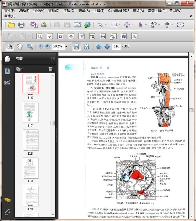Click the zoom in plus button

tap(48, 46)
